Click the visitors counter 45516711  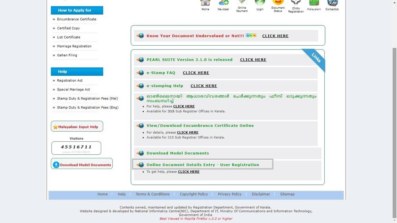[76, 147]
